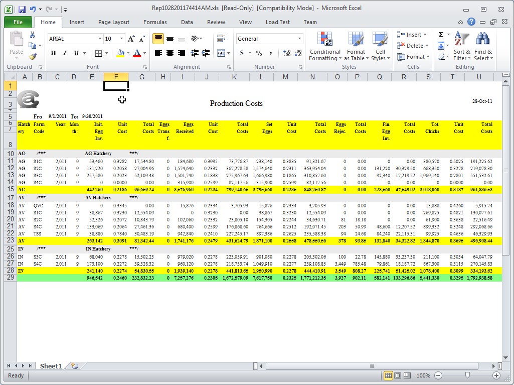
Task: Open Cell Styles gallery
Action: [x=380, y=46]
